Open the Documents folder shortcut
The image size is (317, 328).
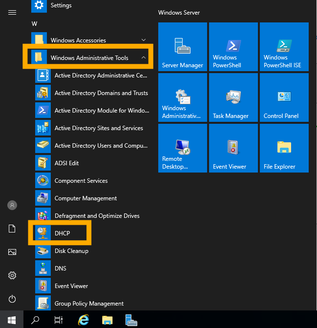(x=12, y=229)
